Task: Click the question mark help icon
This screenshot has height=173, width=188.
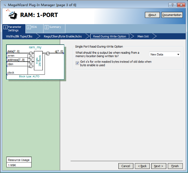Action: pos(172,5)
